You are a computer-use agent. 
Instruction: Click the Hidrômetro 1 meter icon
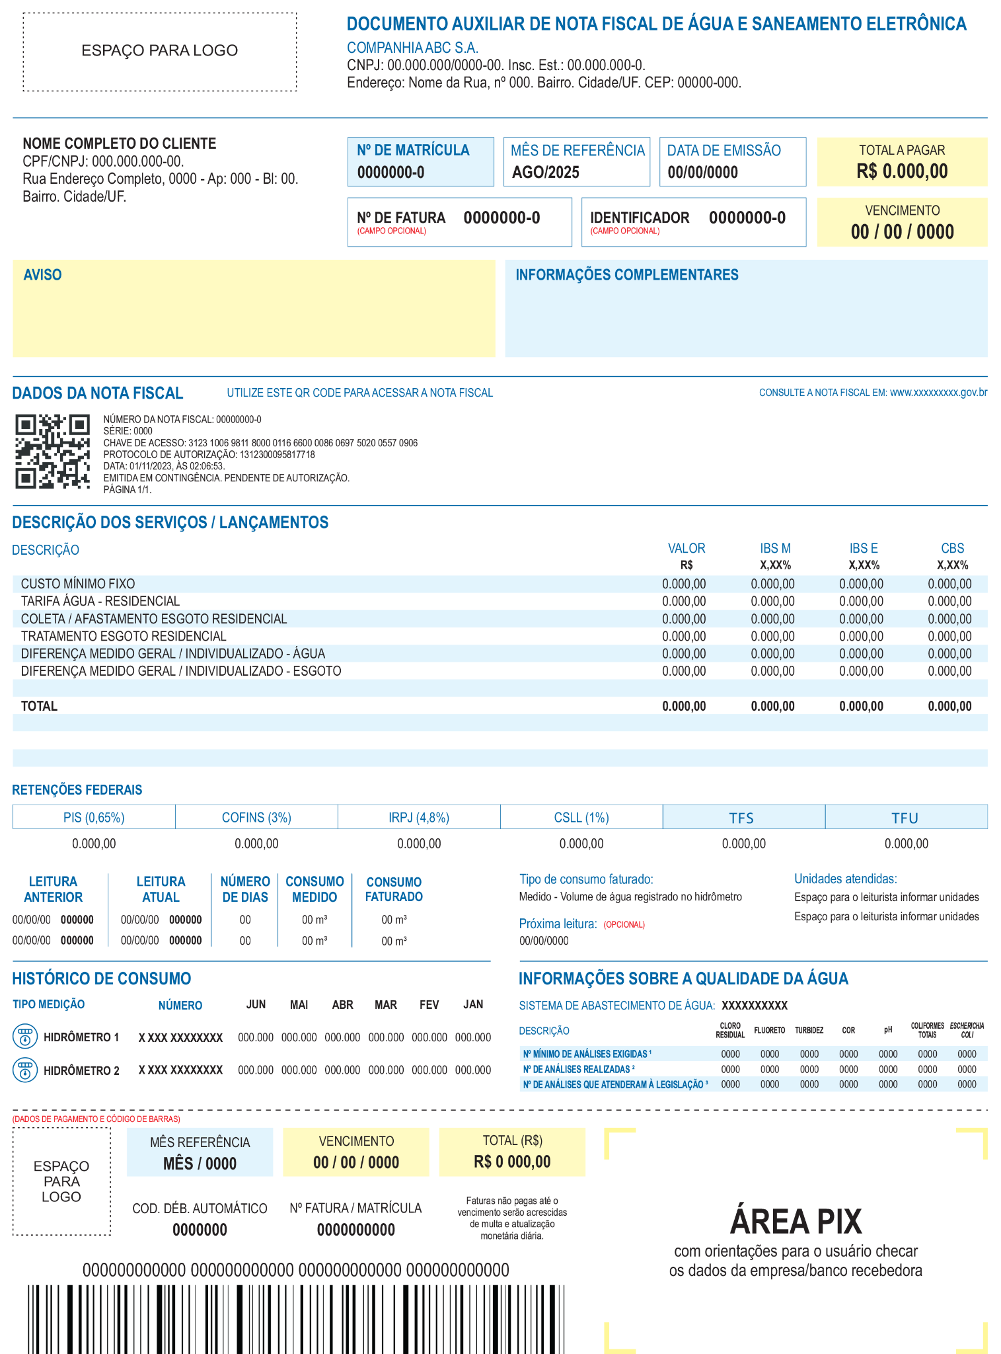click(x=25, y=1037)
